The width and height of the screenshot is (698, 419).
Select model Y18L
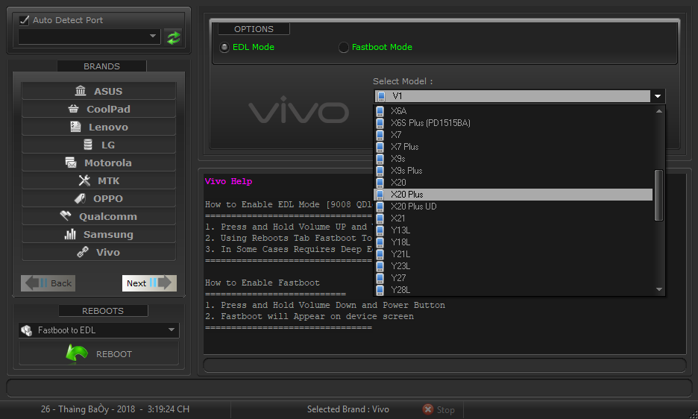[513, 242]
